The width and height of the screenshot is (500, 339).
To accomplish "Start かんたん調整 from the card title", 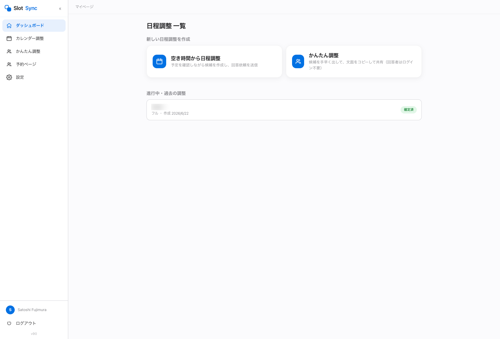I will [x=324, y=55].
